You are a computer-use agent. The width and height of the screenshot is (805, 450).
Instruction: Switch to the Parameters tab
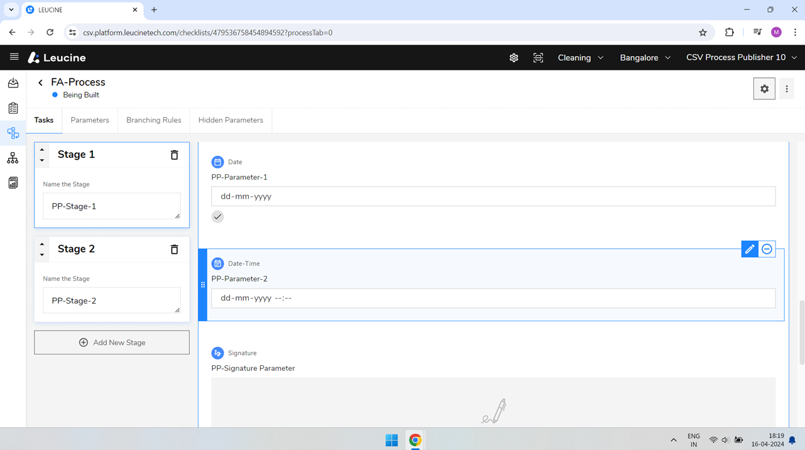click(x=90, y=120)
